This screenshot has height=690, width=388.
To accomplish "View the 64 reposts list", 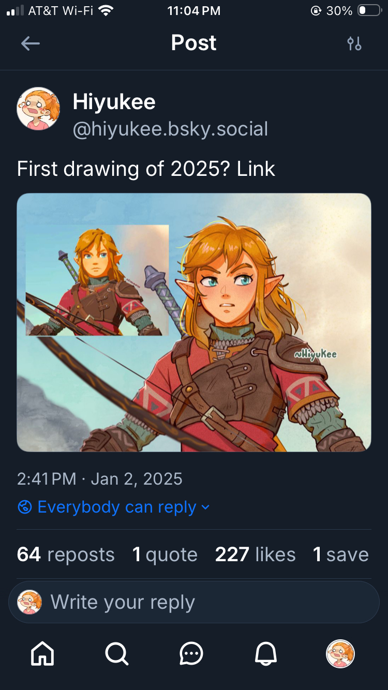I will pos(66,554).
